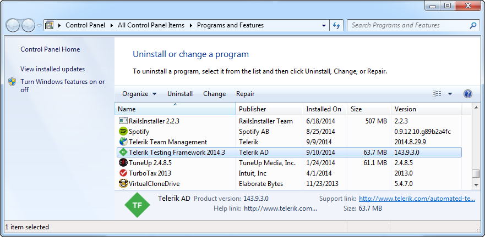Open Programs and Features help
Viewport: 485px width, 237px height.
coord(468,94)
